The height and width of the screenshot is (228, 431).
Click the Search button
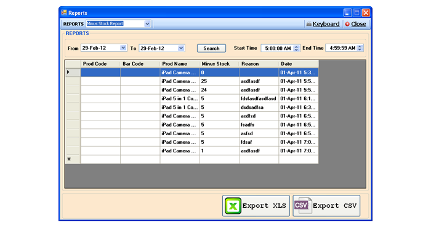tap(211, 49)
